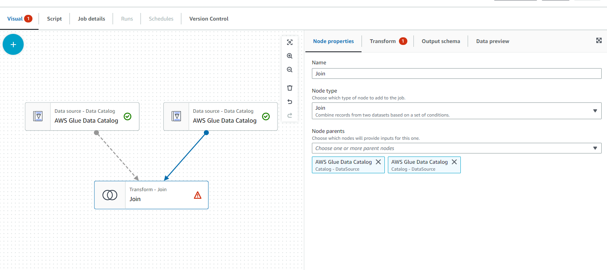This screenshot has width=607, height=270.
Task: Click the left Data Catalog node's green checkmark
Action: [128, 117]
